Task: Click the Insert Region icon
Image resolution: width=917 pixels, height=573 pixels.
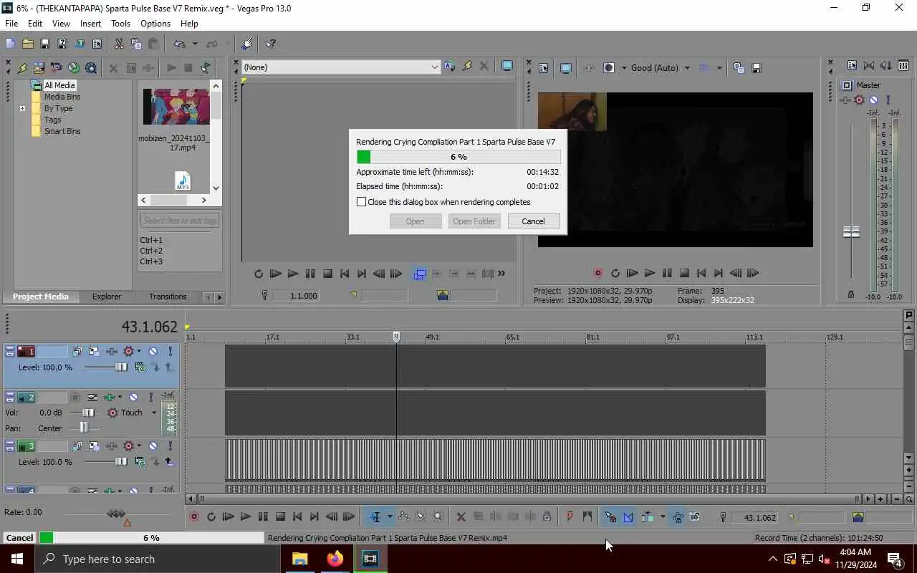Action: pyautogui.click(x=587, y=516)
